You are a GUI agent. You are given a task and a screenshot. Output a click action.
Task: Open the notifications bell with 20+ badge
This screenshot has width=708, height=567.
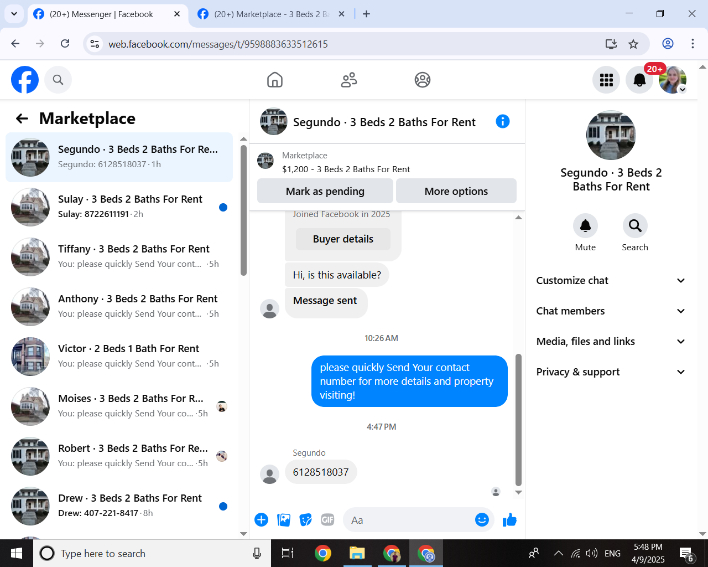(639, 80)
